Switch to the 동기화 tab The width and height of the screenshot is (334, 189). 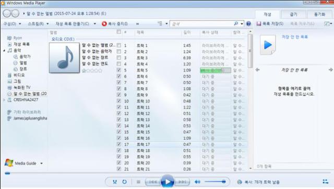click(x=319, y=14)
